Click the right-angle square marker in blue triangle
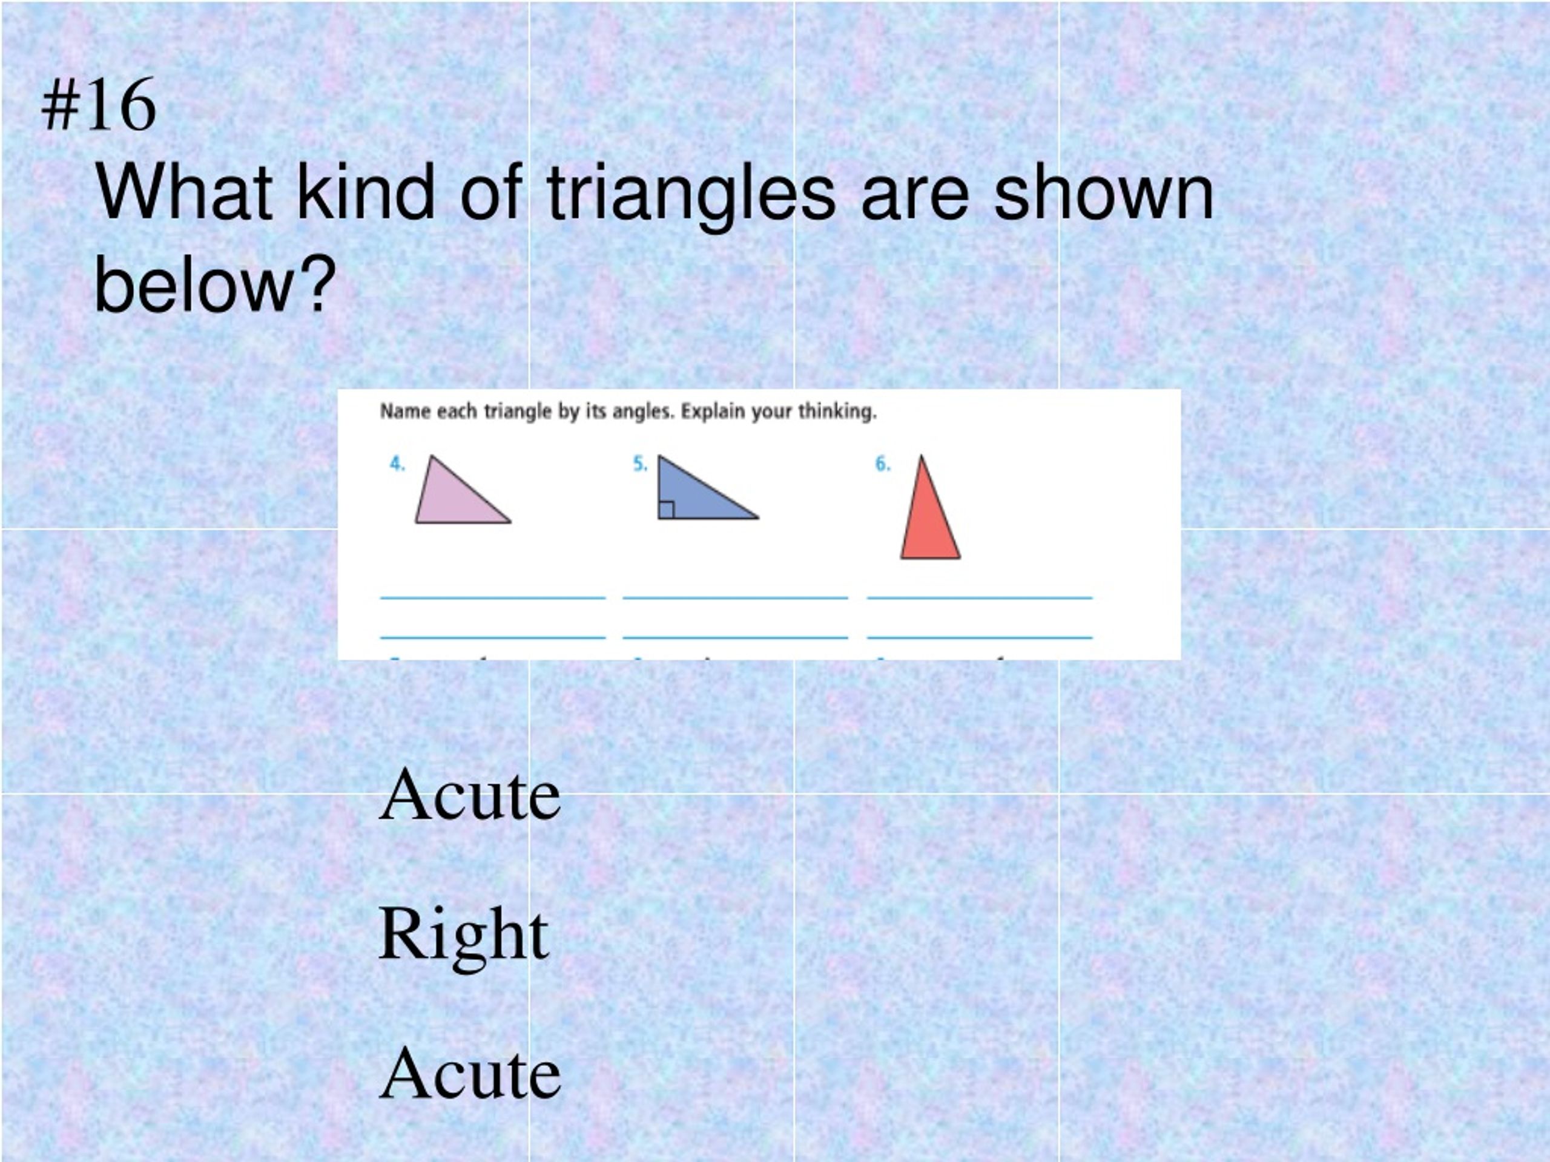This screenshot has height=1162, width=1550. click(667, 510)
